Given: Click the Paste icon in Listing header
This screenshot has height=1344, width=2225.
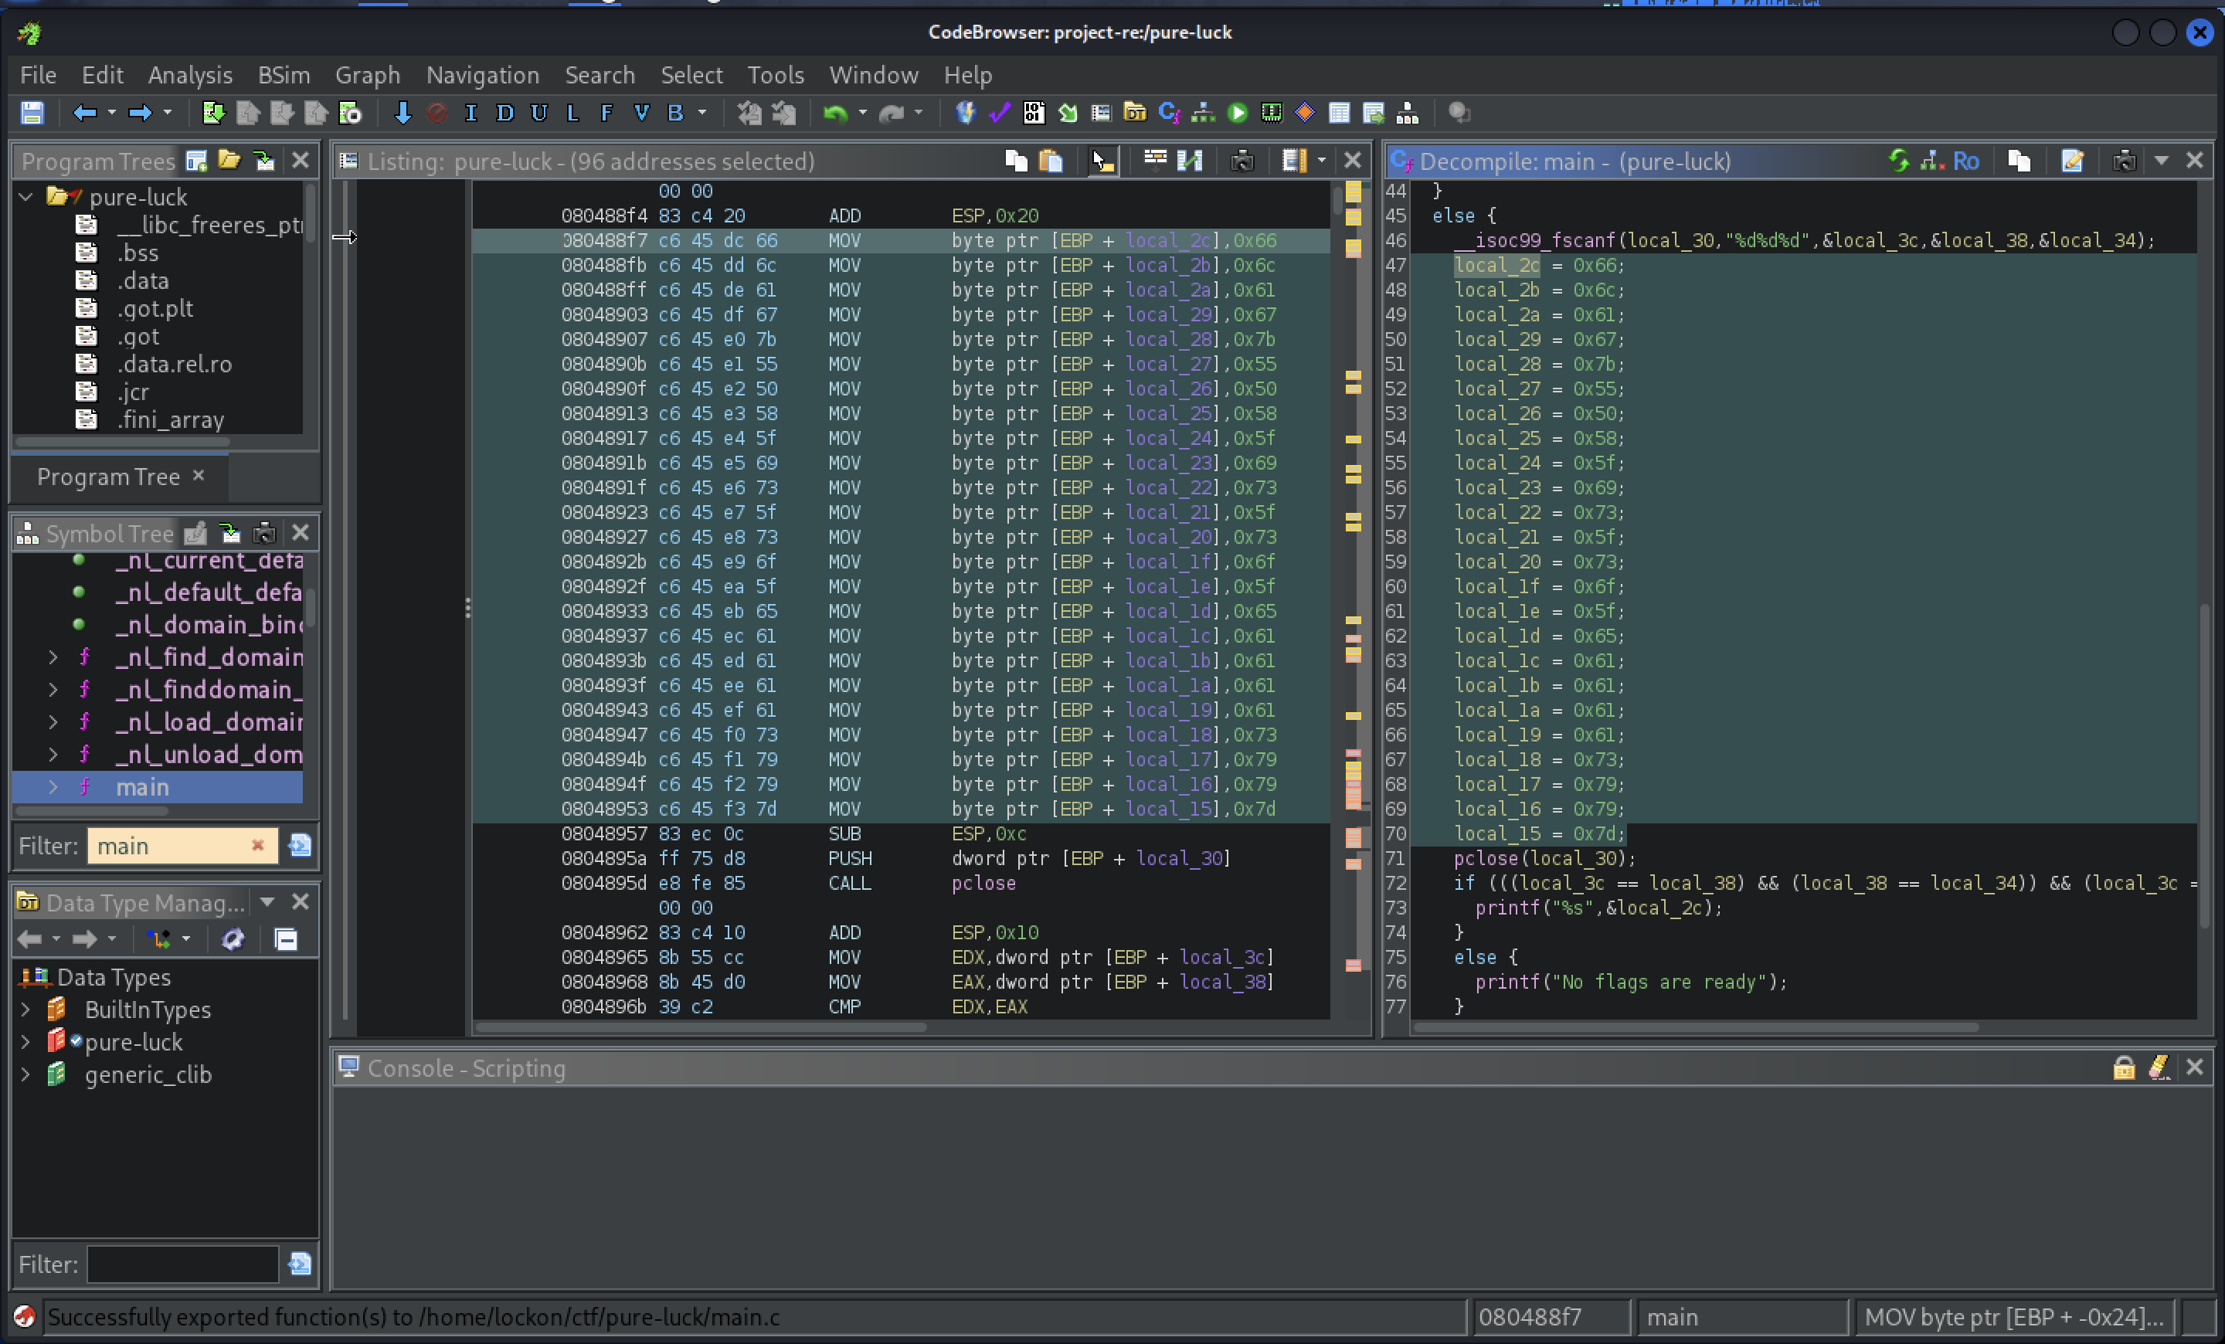Looking at the screenshot, I should pyautogui.click(x=1050, y=161).
